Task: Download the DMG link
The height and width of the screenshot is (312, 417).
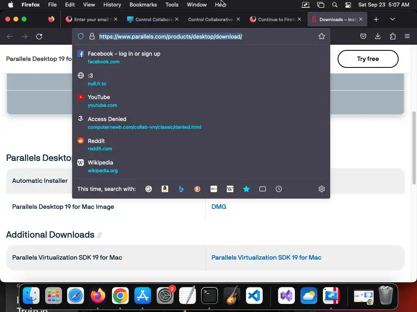Action: (219, 207)
